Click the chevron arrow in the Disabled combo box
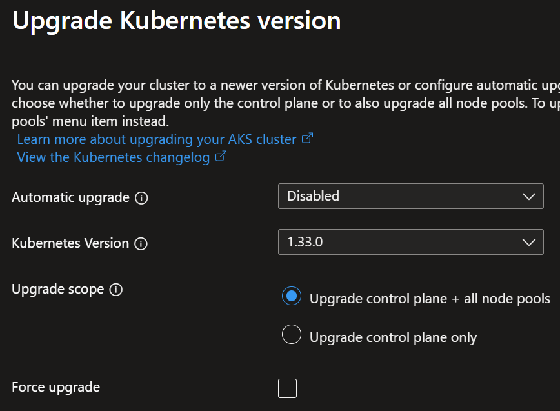Screen dimensions: 560x411 [528, 196]
